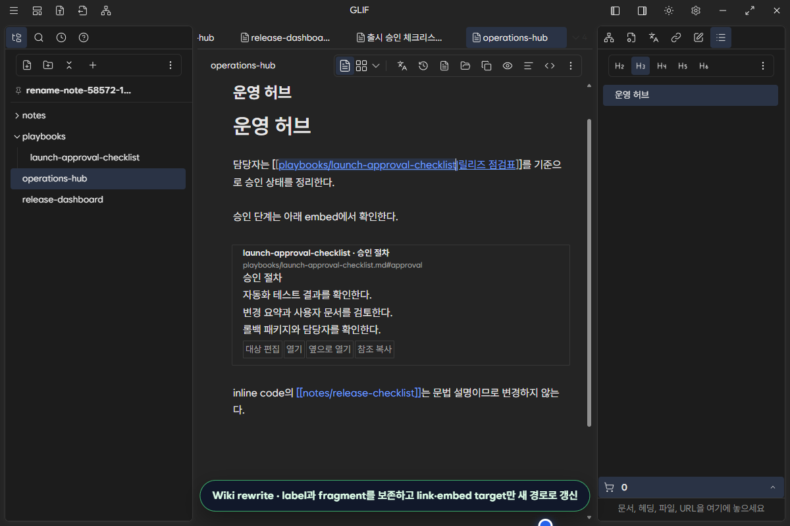
Task: Open view mode dropdown chevron
Action: [376, 66]
